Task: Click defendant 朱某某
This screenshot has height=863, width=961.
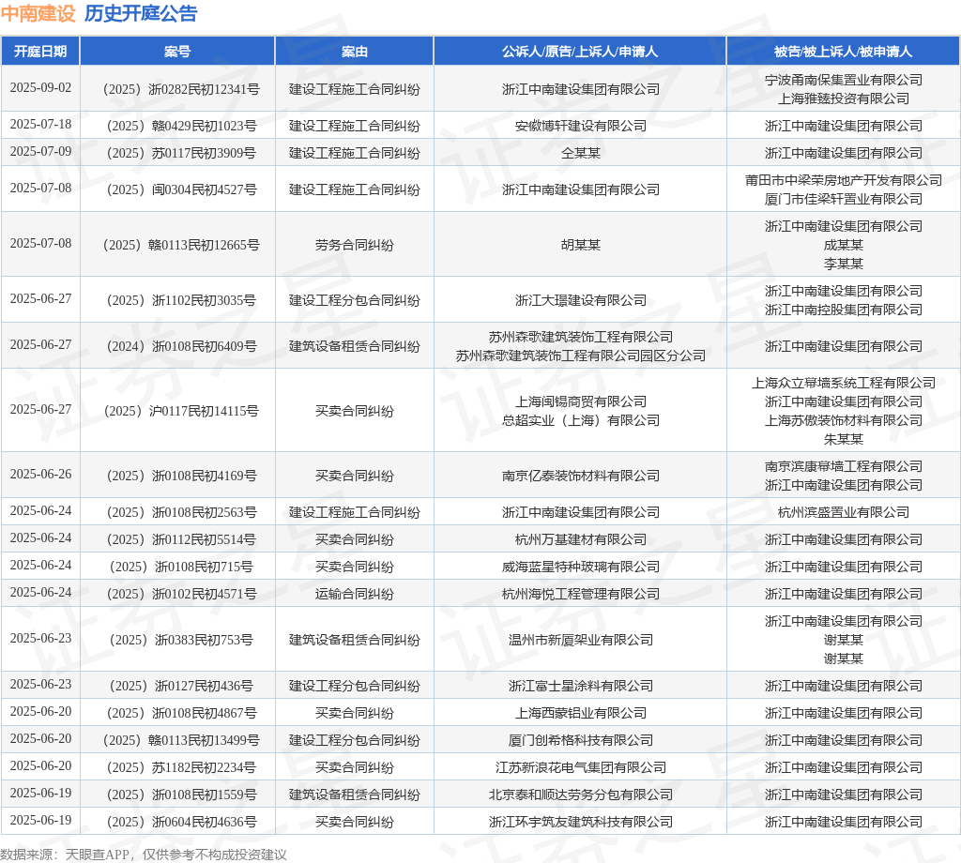Action: pos(844,439)
